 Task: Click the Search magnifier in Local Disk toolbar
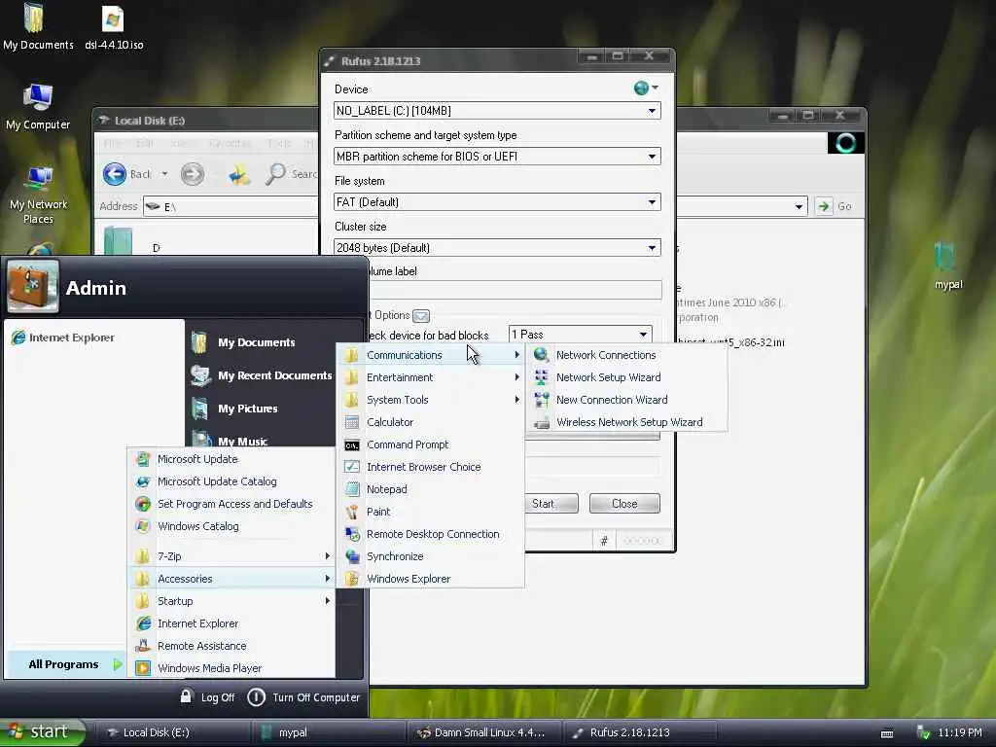click(275, 174)
